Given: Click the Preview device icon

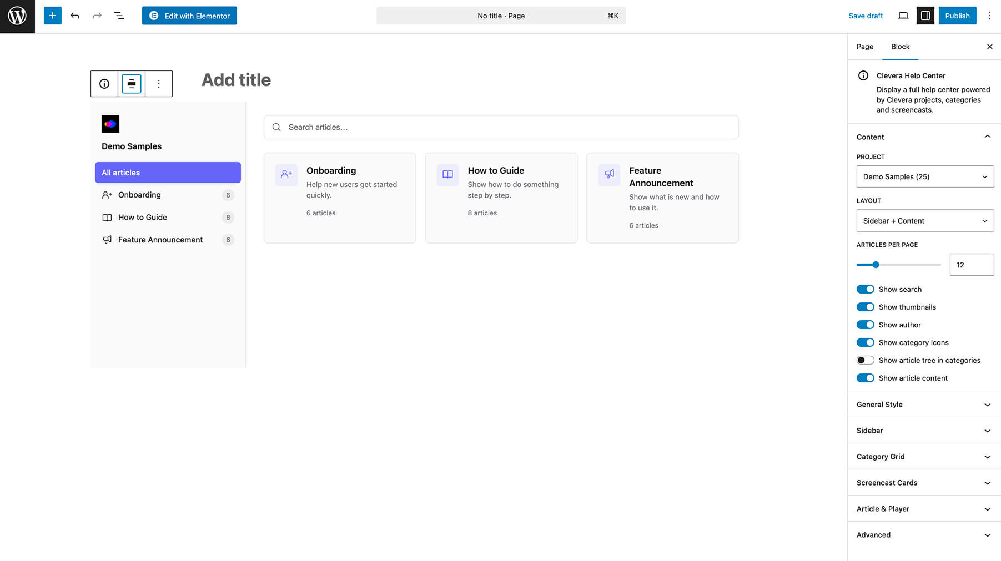Looking at the screenshot, I should tap(903, 16).
